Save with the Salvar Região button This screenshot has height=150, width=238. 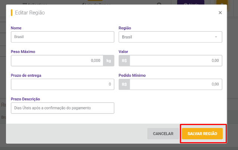[202, 134]
